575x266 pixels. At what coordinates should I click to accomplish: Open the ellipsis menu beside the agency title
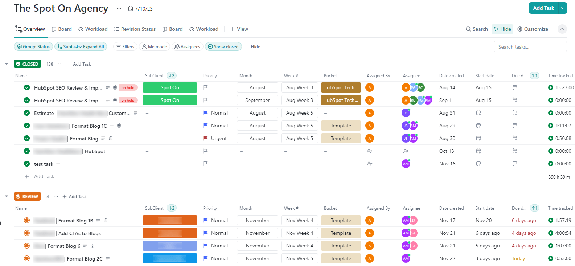coord(119,8)
